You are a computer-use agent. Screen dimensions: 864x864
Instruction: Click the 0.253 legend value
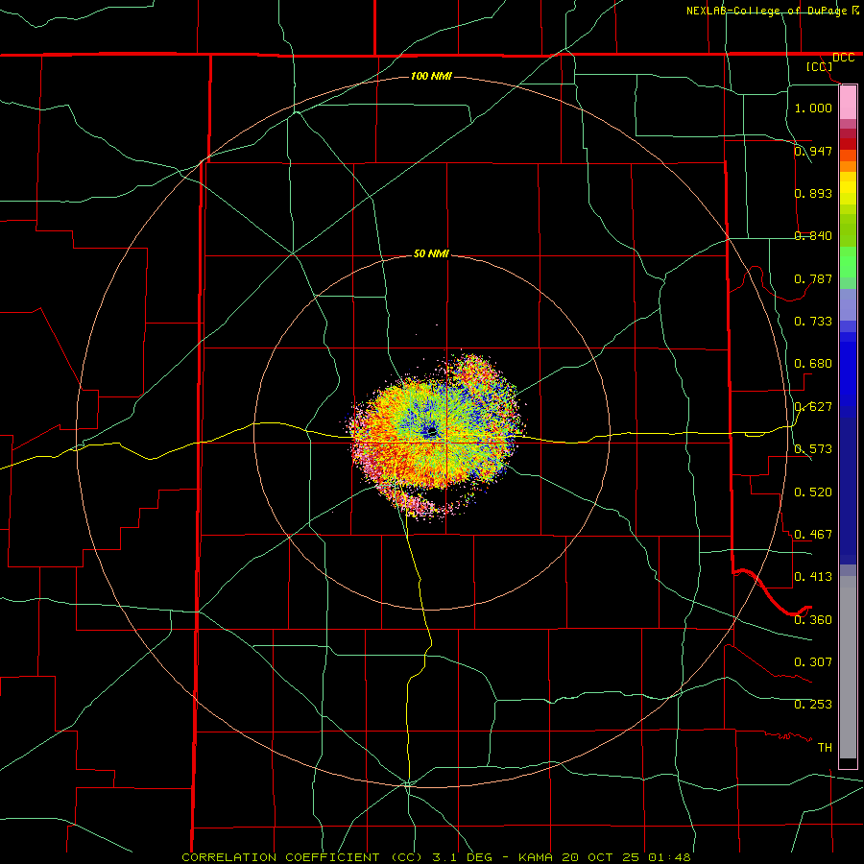[813, 705]
